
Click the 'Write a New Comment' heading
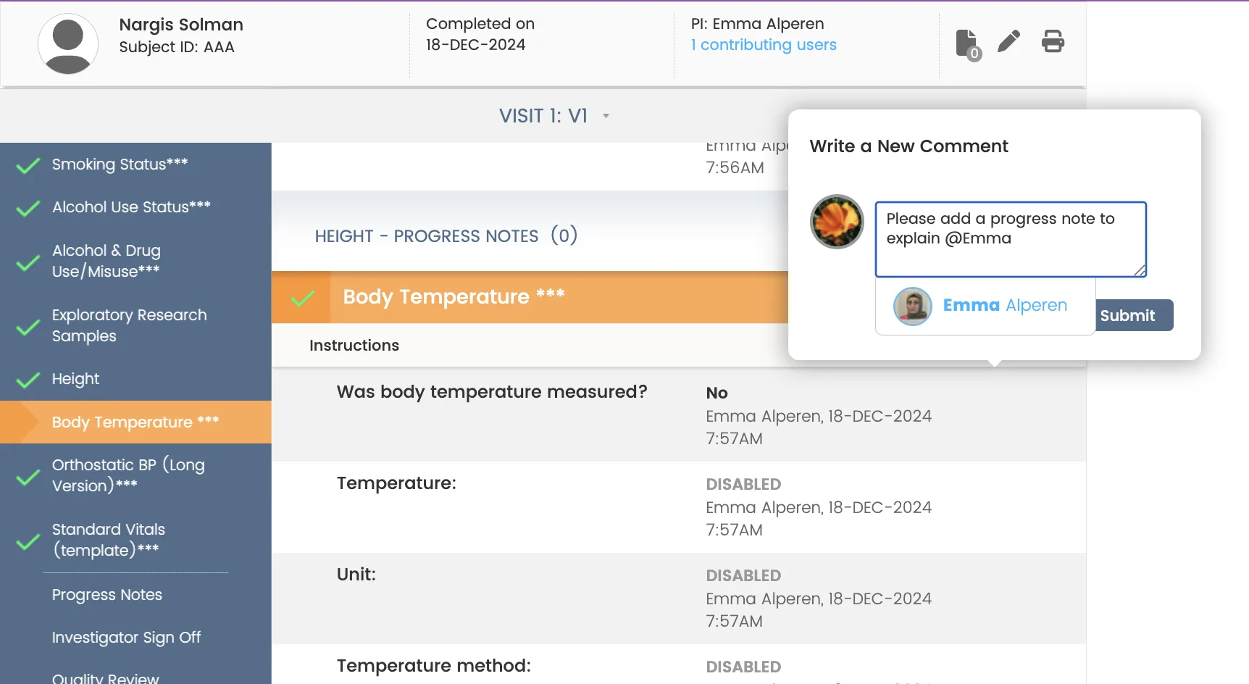click(908, 146)
